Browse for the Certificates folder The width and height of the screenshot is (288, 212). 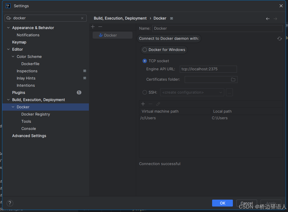coord(233,79)
